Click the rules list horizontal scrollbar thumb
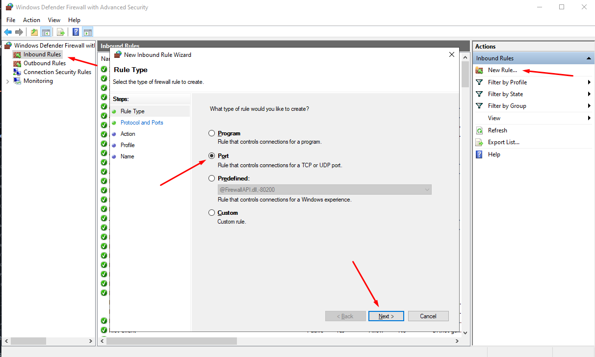Screen dimensions: 595x357 tap(172, 341)
